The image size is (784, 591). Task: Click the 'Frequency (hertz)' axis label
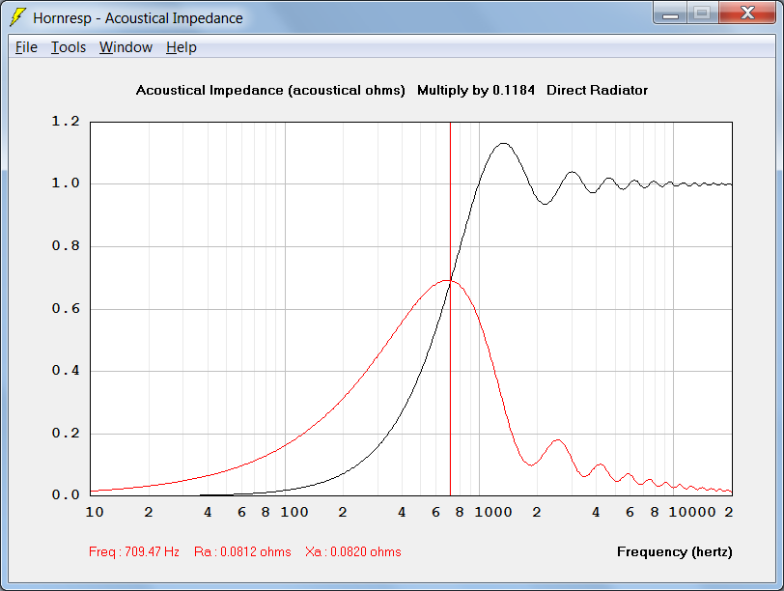click(675, 551)
